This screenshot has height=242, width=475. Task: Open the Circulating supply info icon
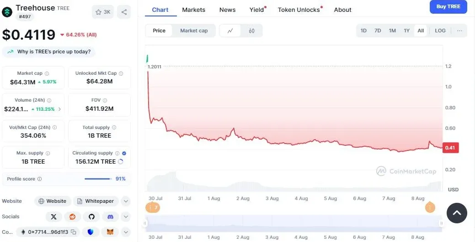point(117,153)
